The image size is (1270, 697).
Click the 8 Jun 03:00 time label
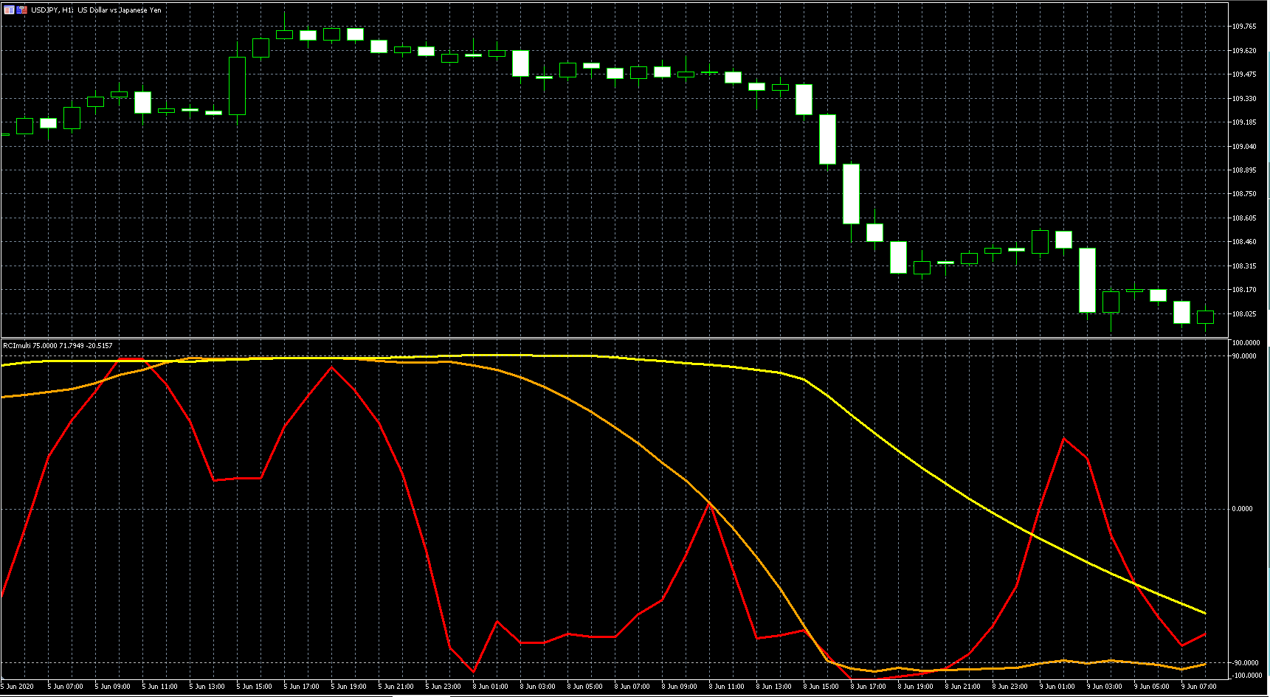537,687
